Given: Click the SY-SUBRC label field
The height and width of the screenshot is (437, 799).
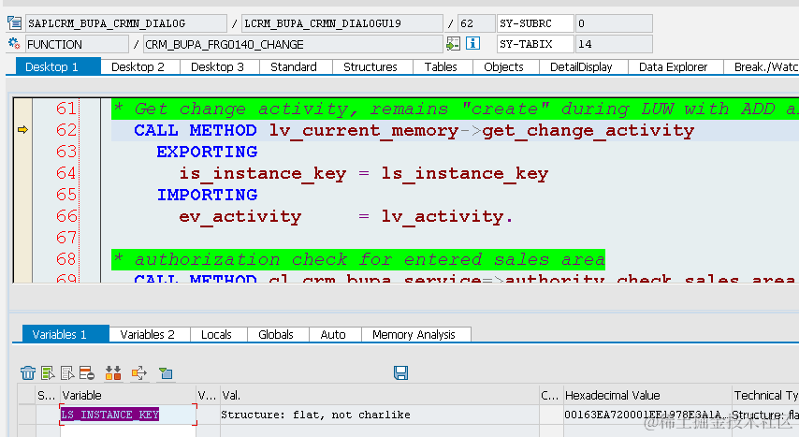Looking at the screenshot, I should (x=535, y=23).
